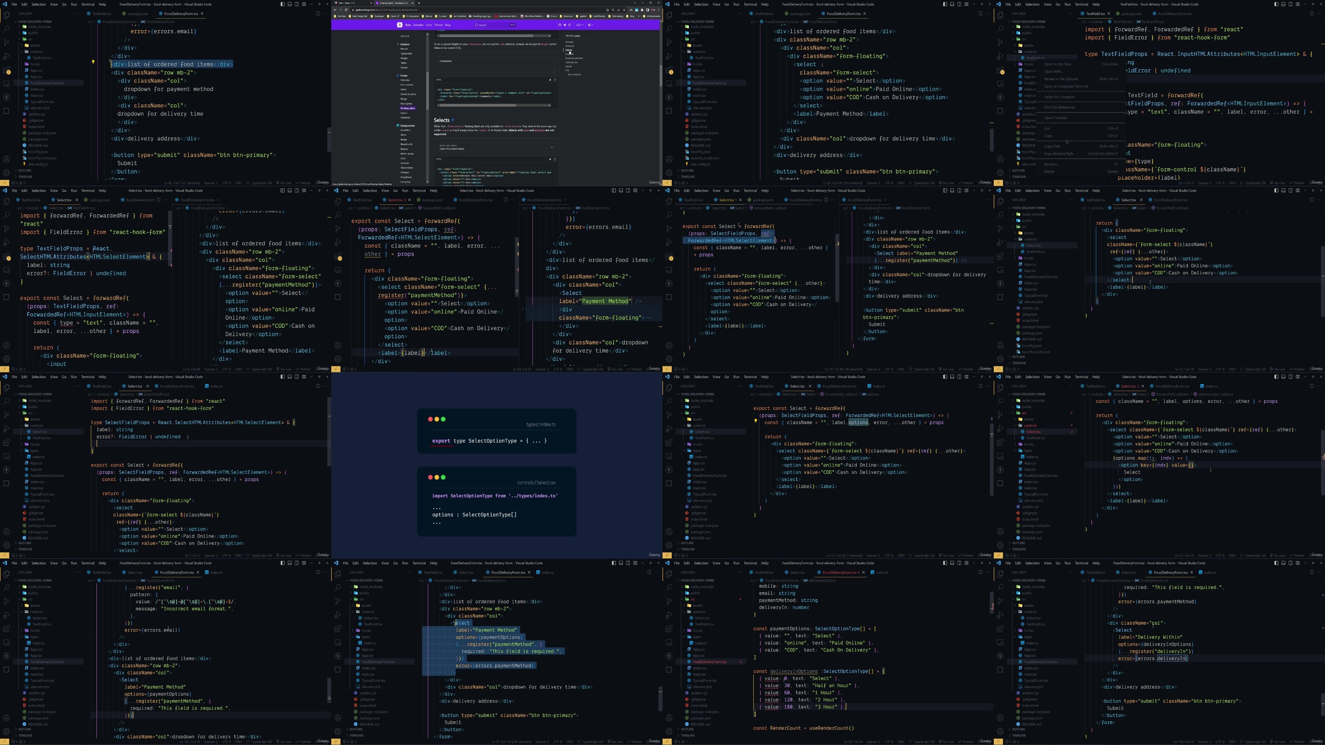
Task: Click split editor icon in the top-left VS Code window
Action: tap(318, 13)
